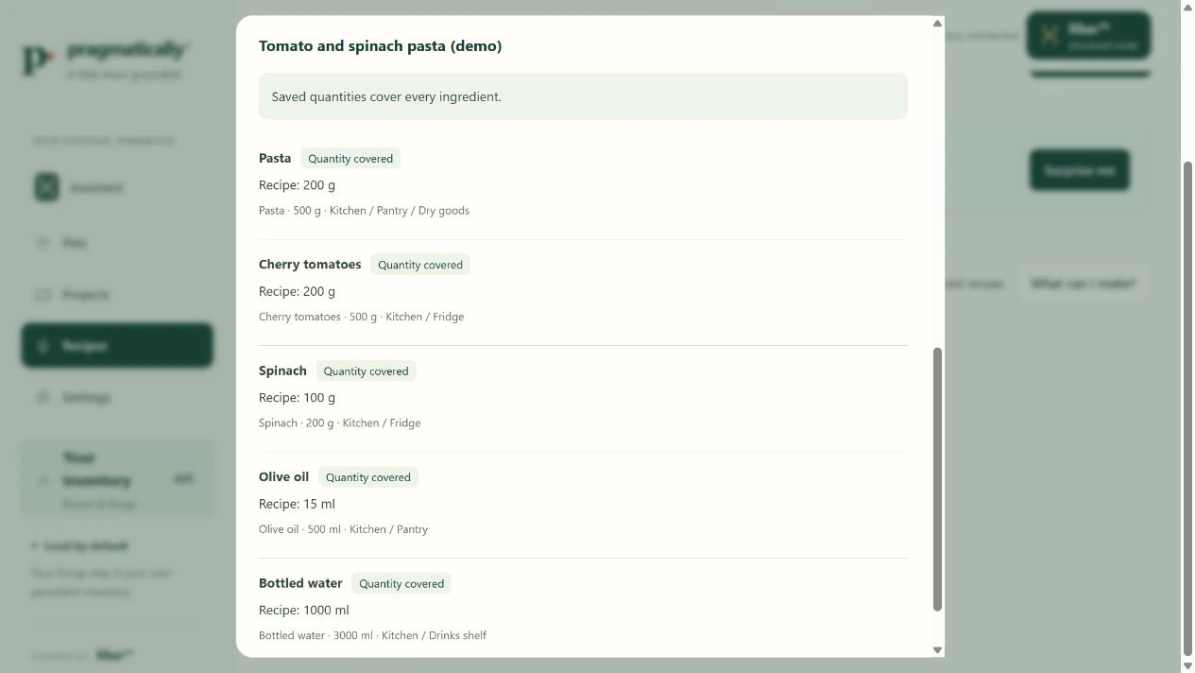Click 'Spinach · 200 g · Kitchen / Fridge'

tap(339, 423)
